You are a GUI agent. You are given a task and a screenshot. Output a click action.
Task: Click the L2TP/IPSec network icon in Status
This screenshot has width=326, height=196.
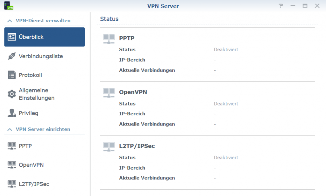tap(108, 146)
